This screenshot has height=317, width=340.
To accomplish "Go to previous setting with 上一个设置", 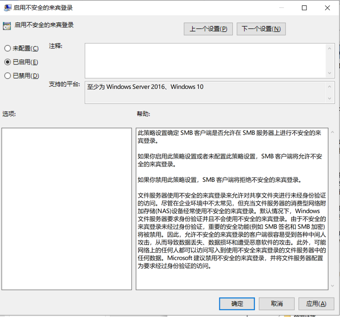I will point(208,29).
